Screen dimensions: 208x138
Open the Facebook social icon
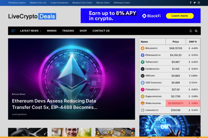pyautogui.click(x=190, y=3)
